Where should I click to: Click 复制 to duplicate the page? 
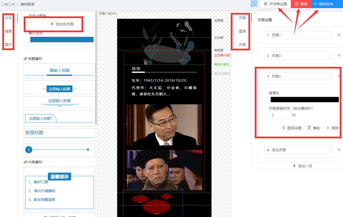click(x=313, y=128)
